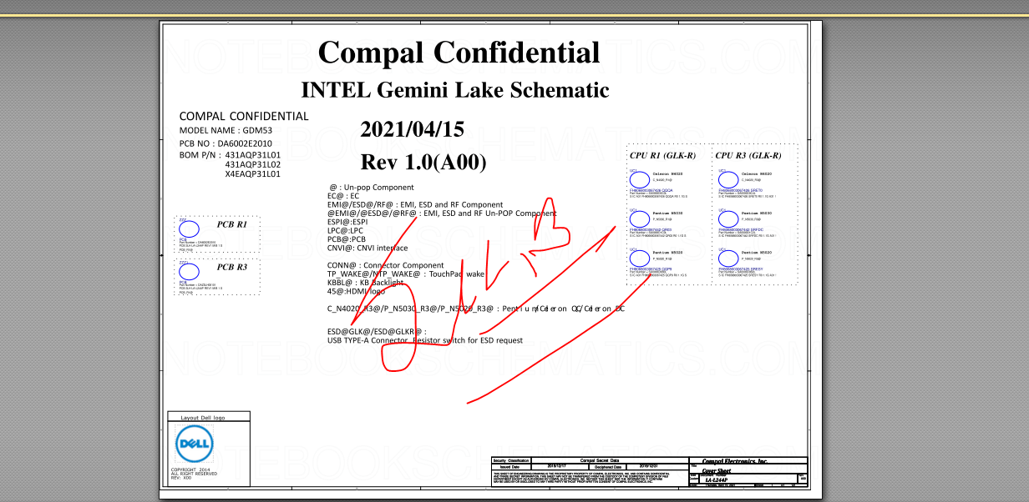
Task: Click BOM part number 431AQP31L01
Action: [x=253, y=155]
